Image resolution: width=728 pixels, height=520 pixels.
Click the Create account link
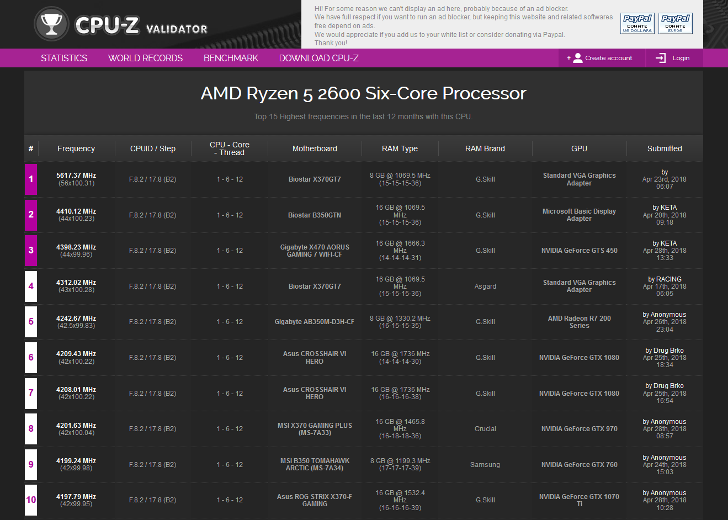pyautogui.click(x=608, y=58)
